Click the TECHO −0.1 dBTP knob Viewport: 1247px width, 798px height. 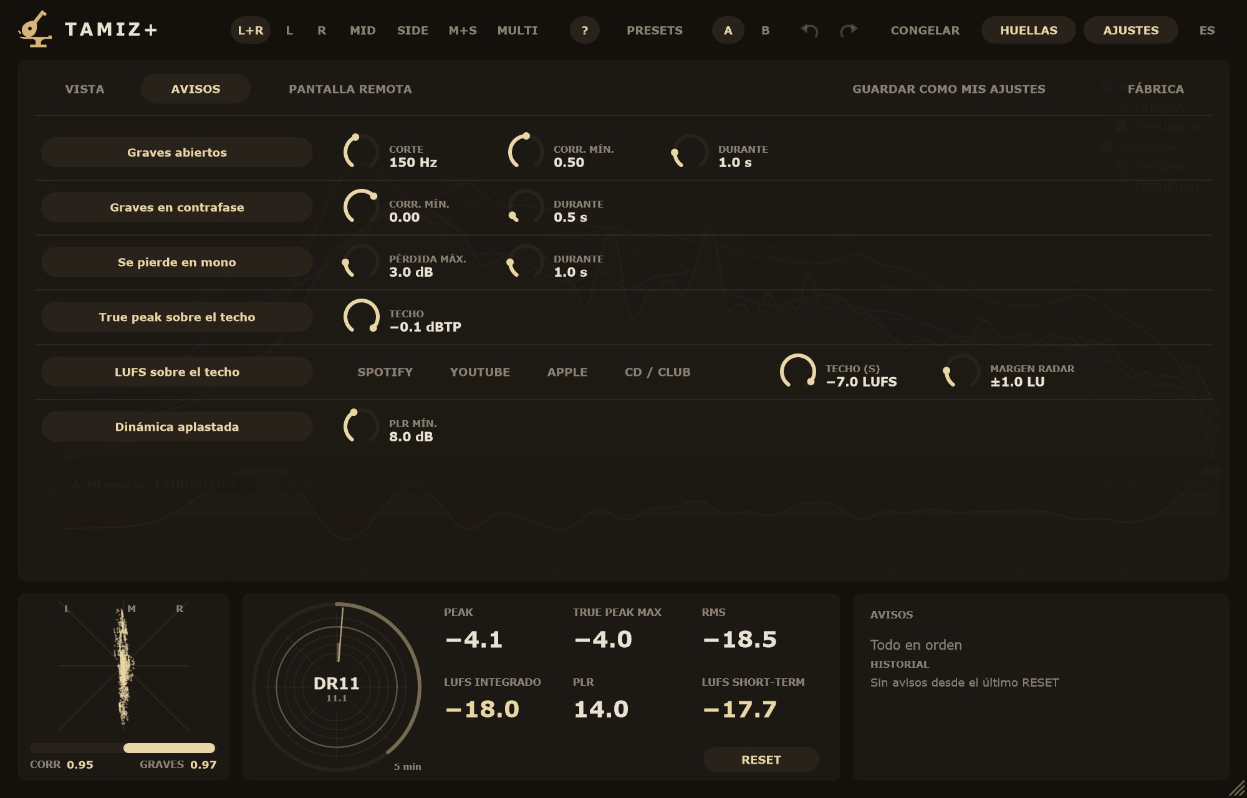pos(362,317)
